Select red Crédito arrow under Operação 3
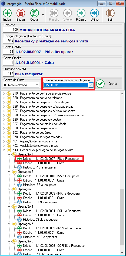This screenshot has height=256, width=126. pos(19,198)
